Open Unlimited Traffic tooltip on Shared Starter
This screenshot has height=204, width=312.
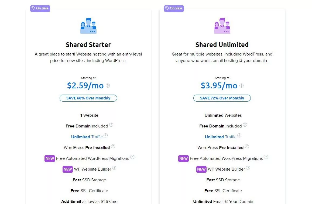click(106, 136)
